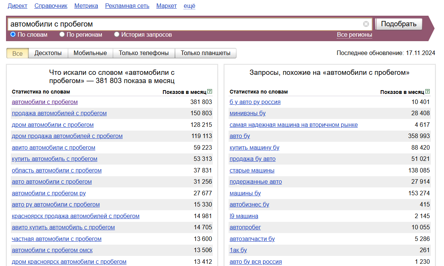Viewport: 444px width, 266px height.
Task: Open the 'автозапчасти бу' link
Action: pos(252,239)
